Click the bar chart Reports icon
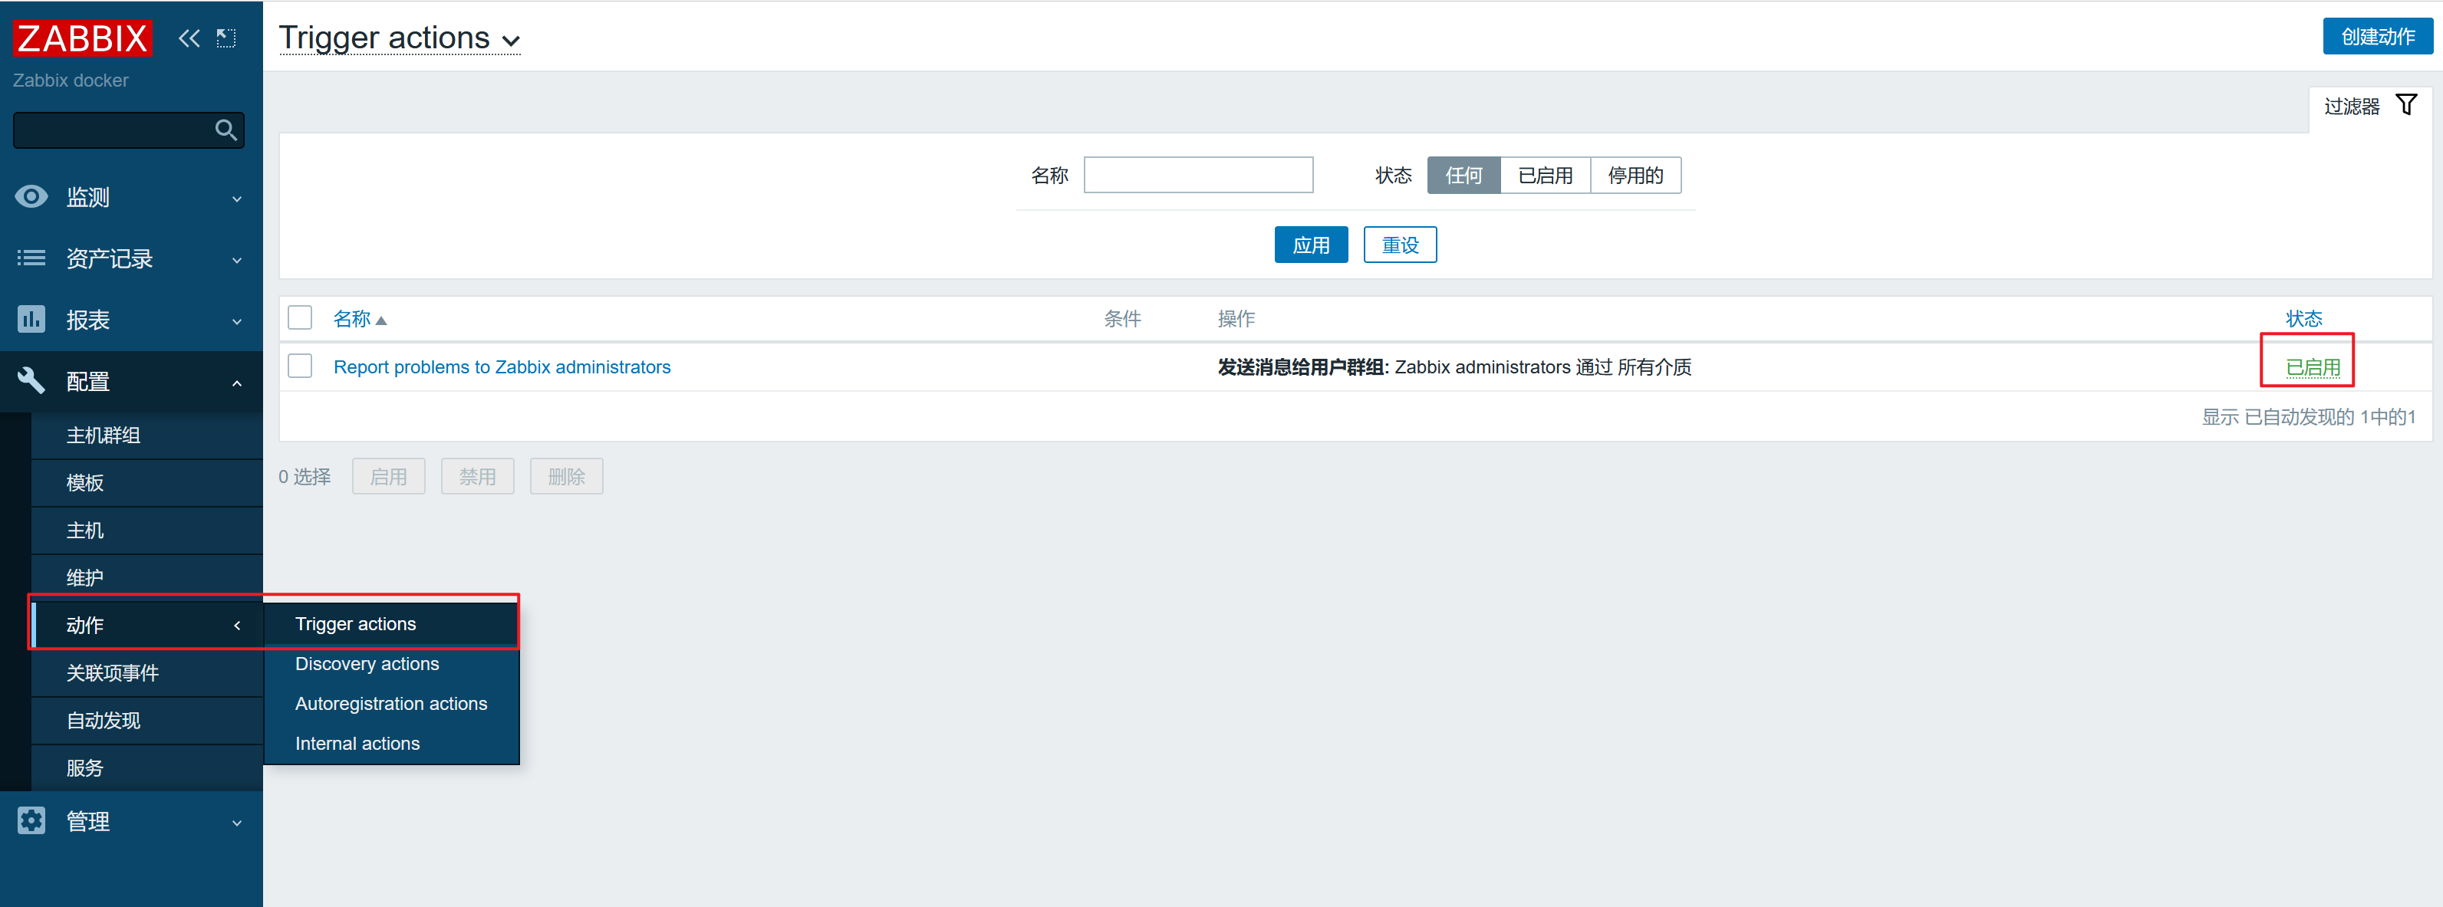Viewport: 2443px width, 907px height. (31, 320)
